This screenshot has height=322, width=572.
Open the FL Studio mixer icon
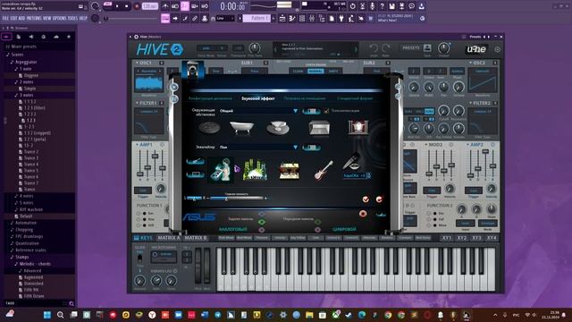[312, 18]
